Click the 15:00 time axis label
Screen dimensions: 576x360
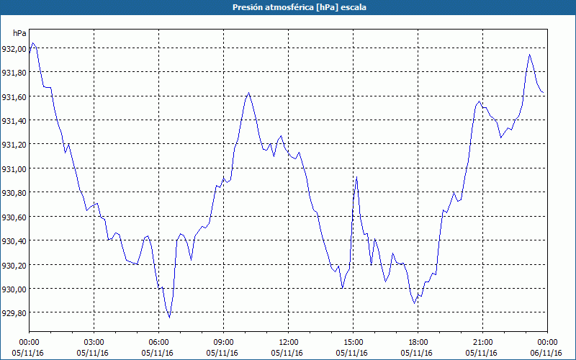tap(353, 342)
